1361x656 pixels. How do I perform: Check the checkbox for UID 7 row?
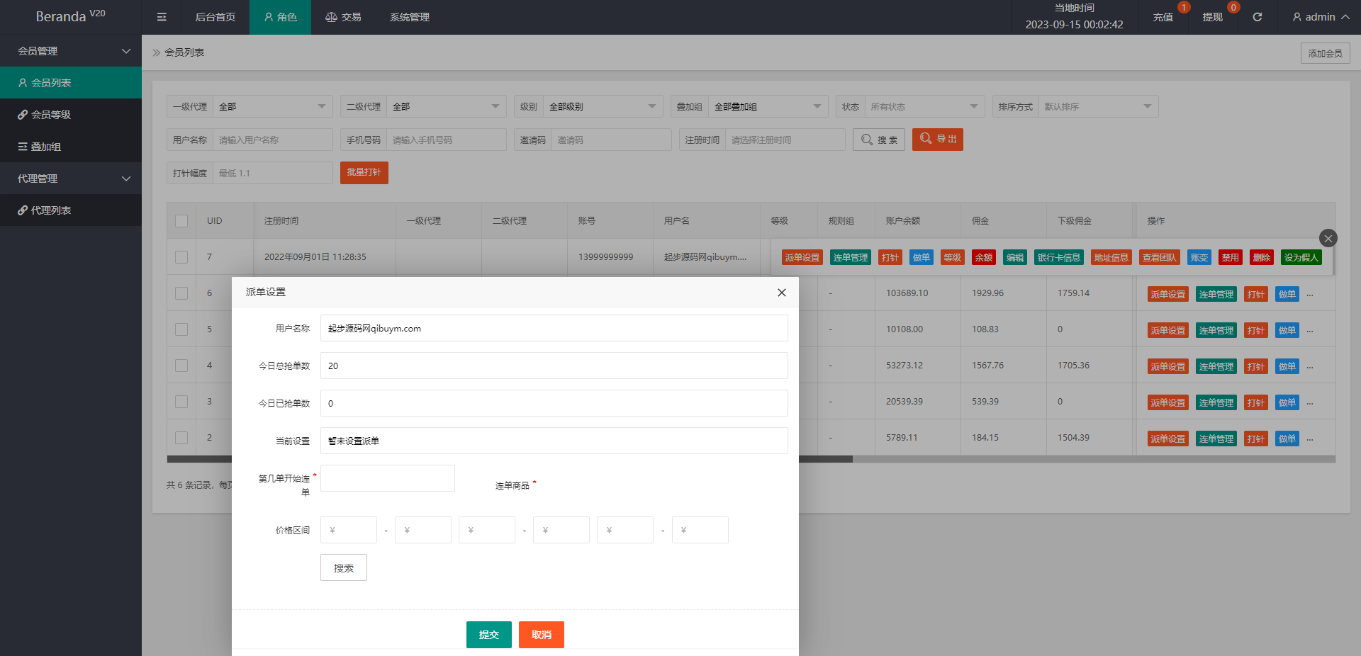point(181,257)
